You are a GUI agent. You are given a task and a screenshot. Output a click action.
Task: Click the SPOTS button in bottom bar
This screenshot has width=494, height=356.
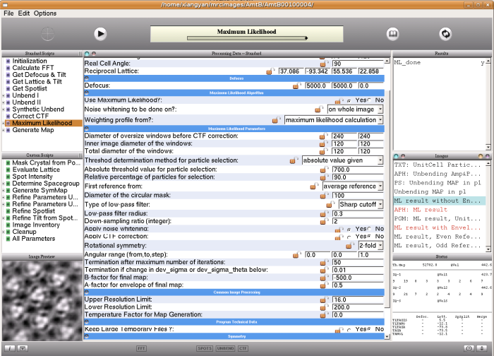click(204, 348)
